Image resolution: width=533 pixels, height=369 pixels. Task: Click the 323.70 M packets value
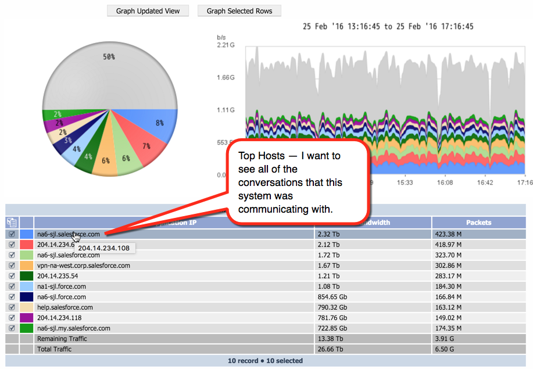(x=448, y=255)
